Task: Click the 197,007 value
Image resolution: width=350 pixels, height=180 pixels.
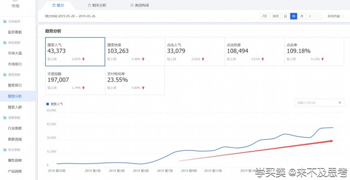Action: (58, 80)
